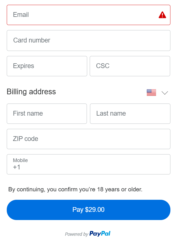178x240 pixels.
Task: Click the 18 years or older confirmation text
Action: 75,189
